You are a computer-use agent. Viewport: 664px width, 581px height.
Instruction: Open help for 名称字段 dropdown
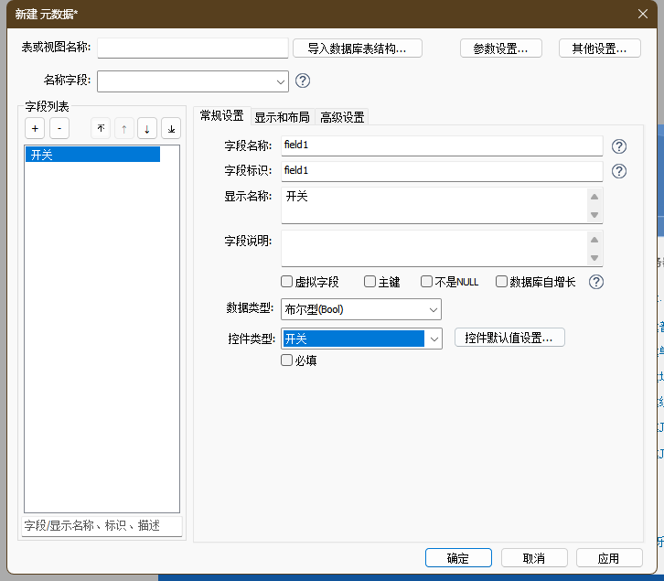[x=303, y=81]
